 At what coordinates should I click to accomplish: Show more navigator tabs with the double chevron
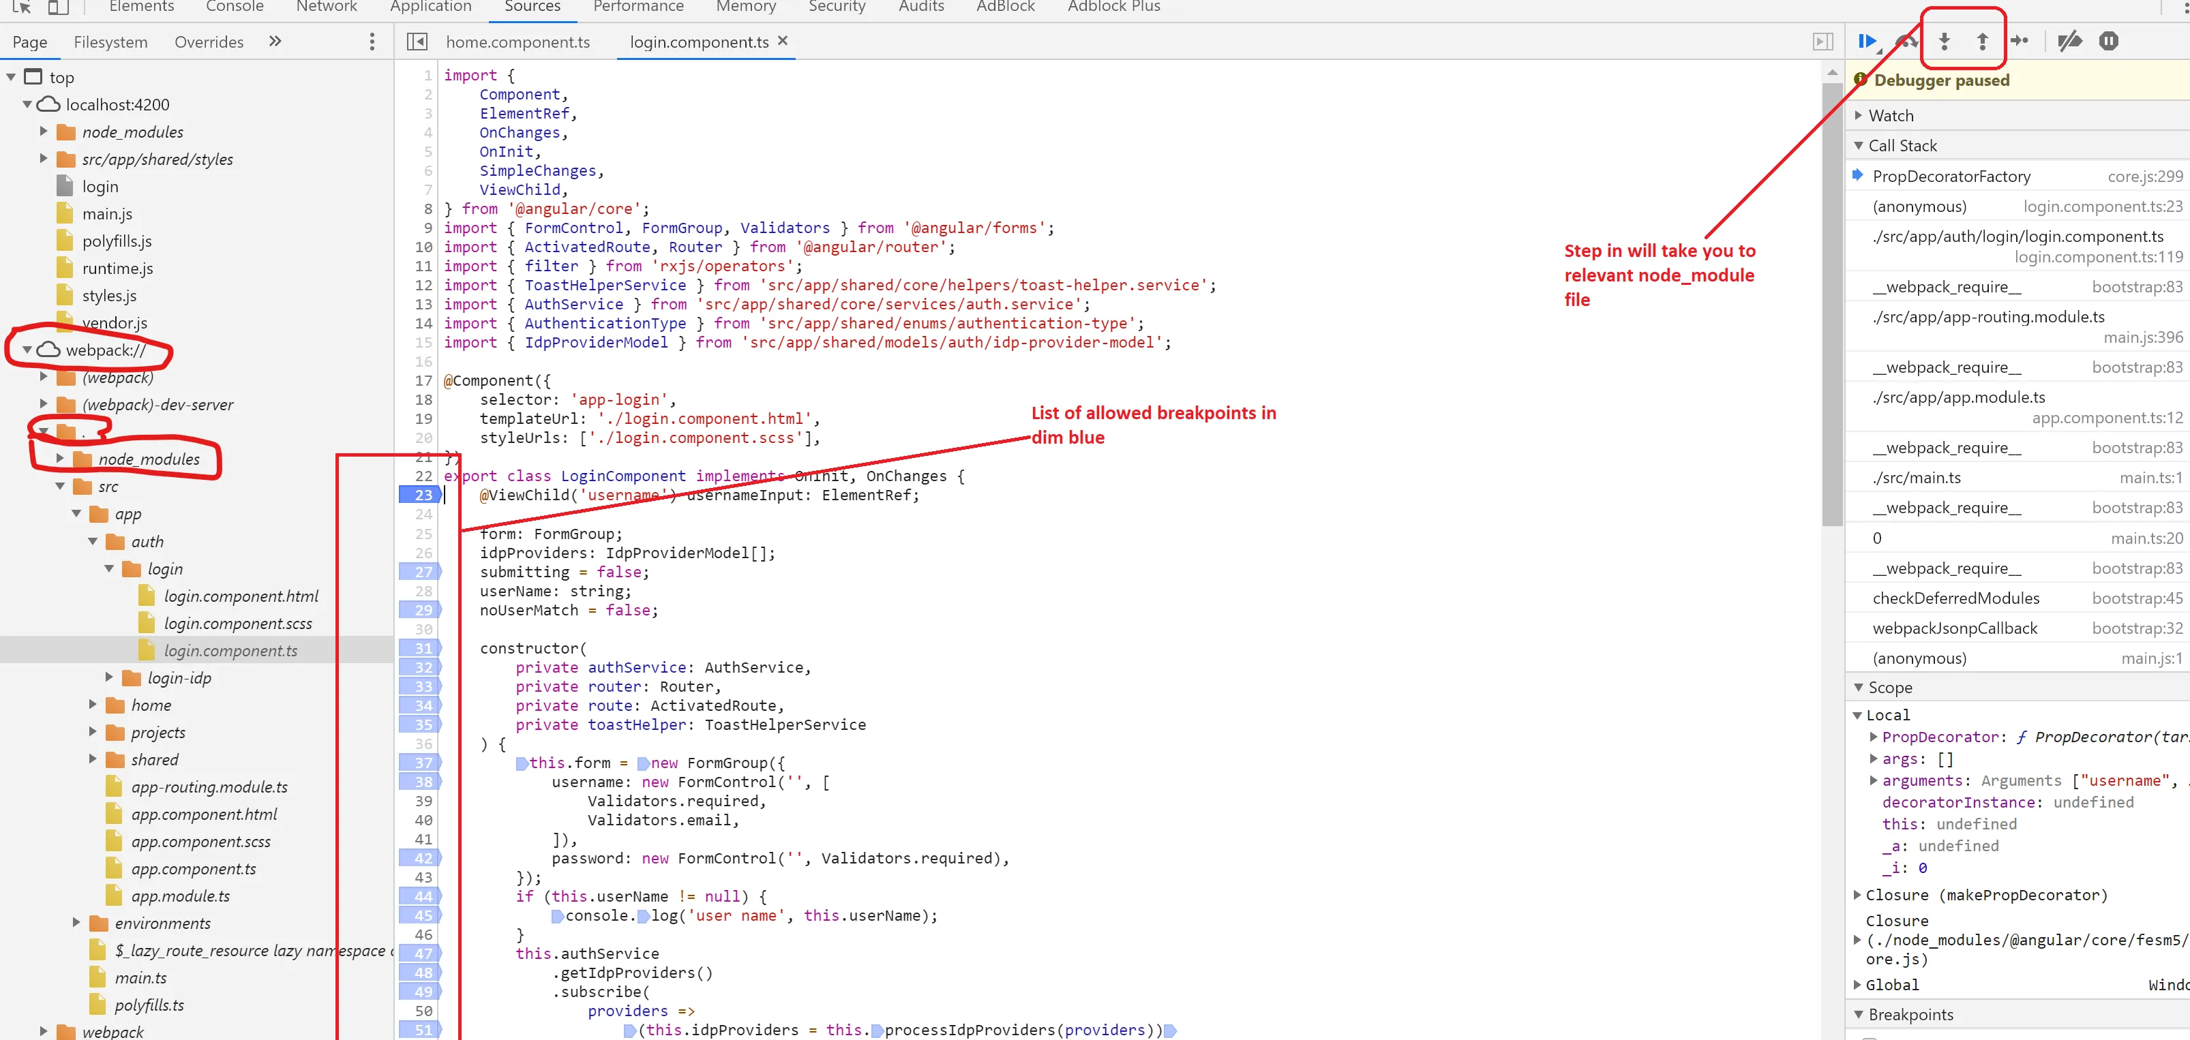pos(275,42)
